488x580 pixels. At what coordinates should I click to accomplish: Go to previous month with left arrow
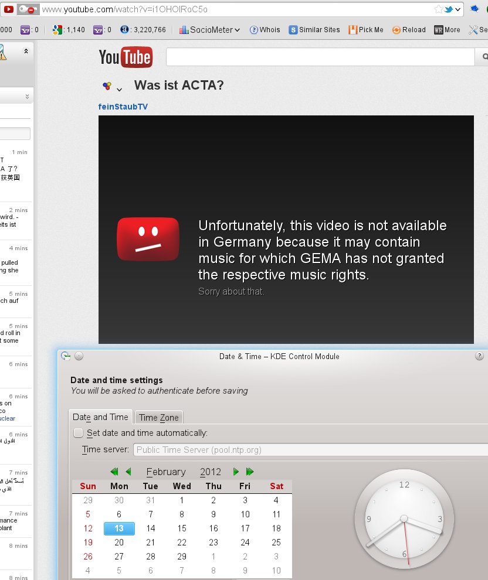click(x=128, y=472)
